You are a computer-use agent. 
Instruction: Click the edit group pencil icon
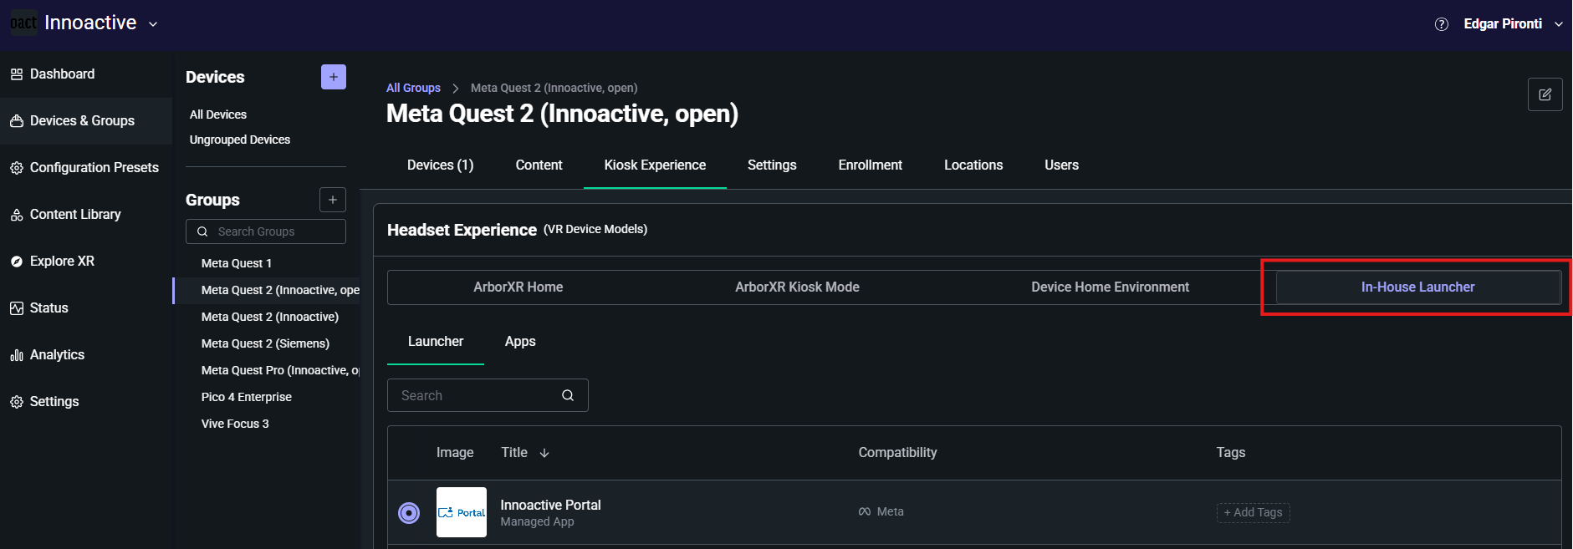(x=1545, y=94)
